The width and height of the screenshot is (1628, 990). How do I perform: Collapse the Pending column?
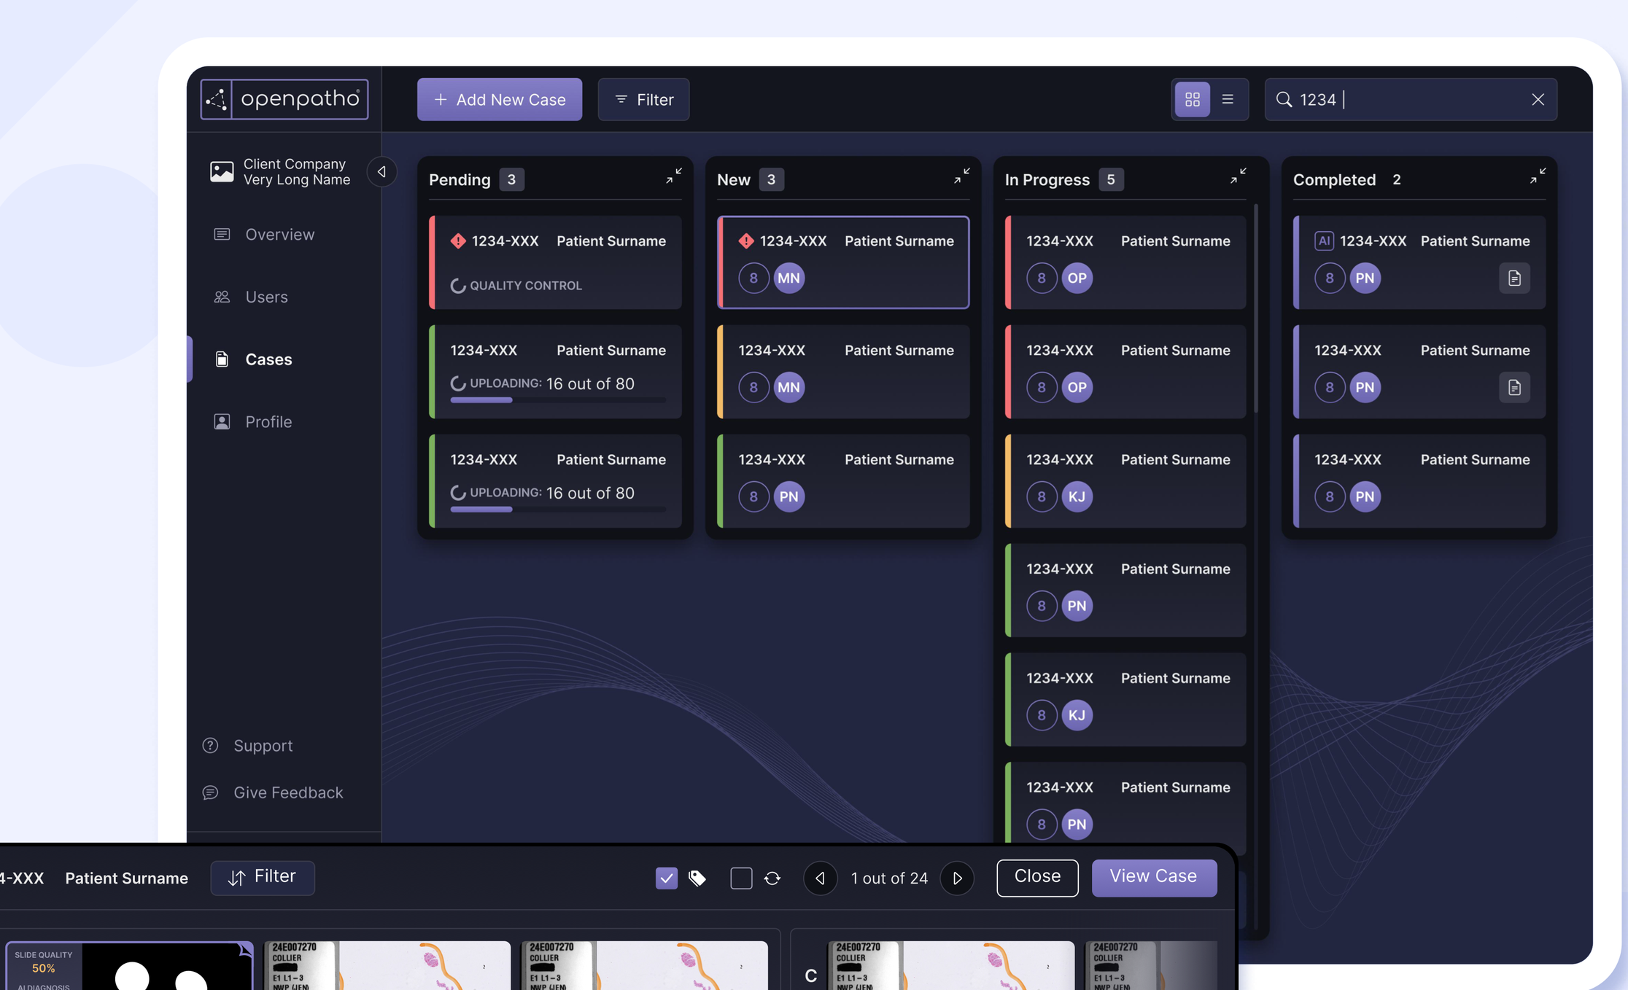coord(674,175)
